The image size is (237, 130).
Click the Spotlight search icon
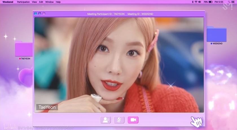(x=229, y=2)
